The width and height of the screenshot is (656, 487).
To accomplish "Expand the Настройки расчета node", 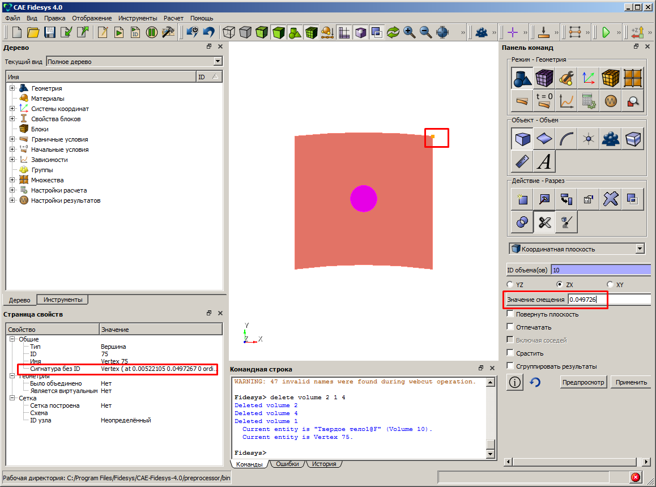I will 12,190.
